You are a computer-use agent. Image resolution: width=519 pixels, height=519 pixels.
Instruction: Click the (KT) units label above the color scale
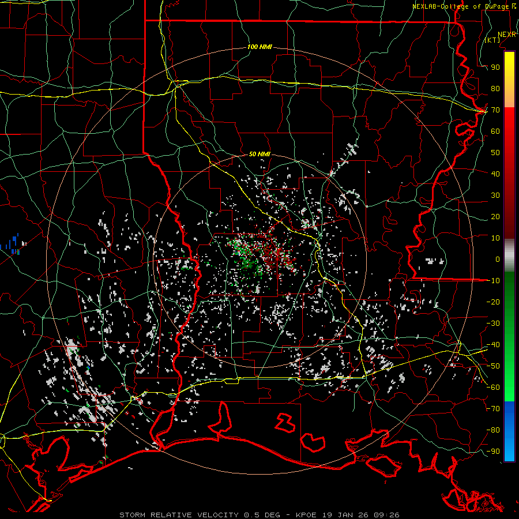point(492,40)
